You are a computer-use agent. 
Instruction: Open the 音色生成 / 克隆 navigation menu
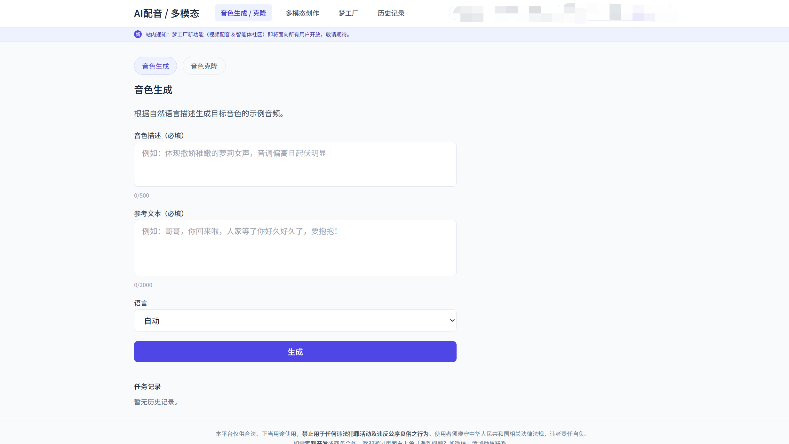point(243,13)
